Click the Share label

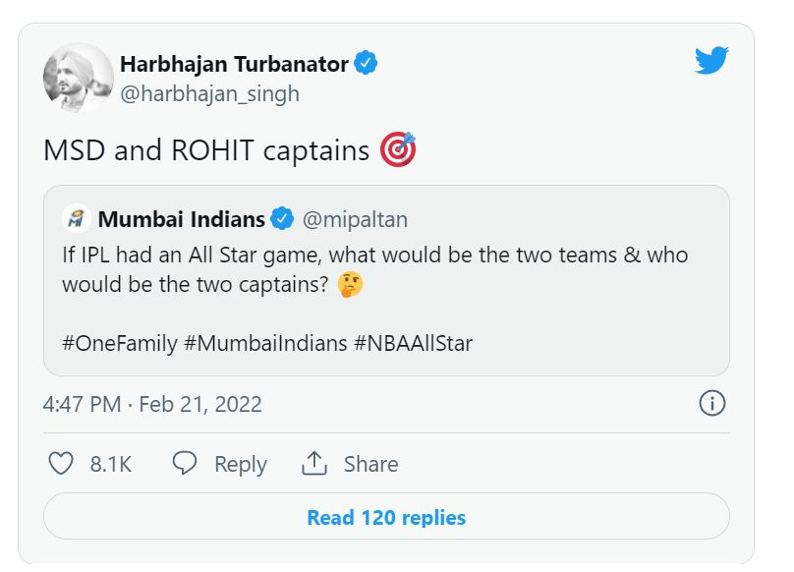[370, 464]
